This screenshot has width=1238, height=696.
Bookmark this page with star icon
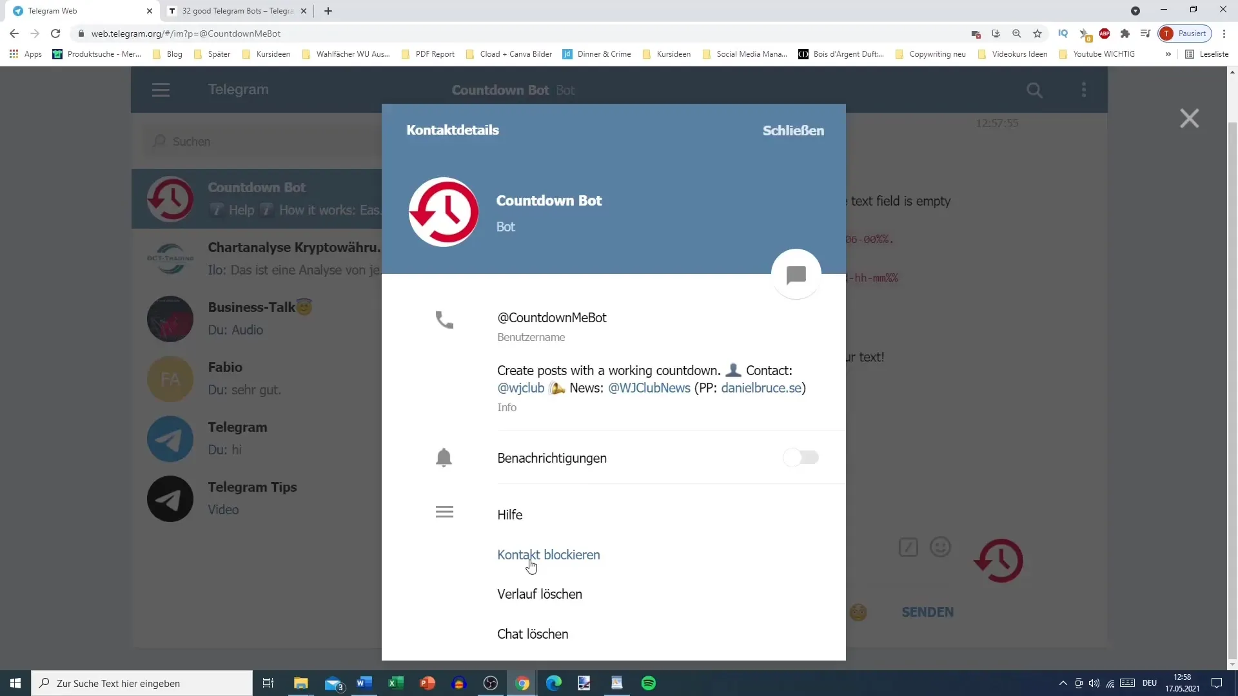[x=1037, y=34]
